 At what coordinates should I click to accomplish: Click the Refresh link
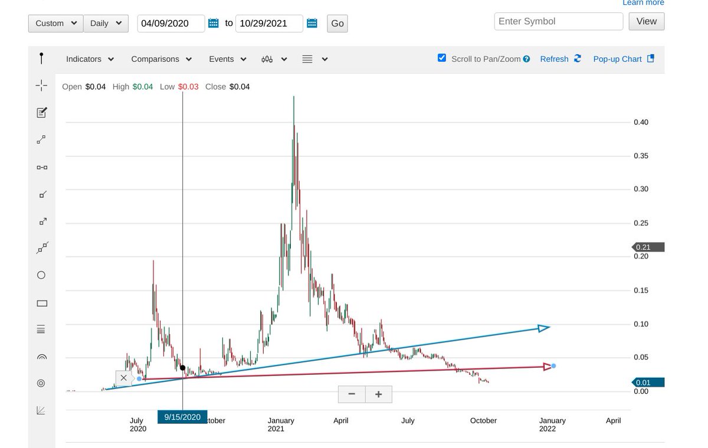pyautogui.click(x=554, y=59)
